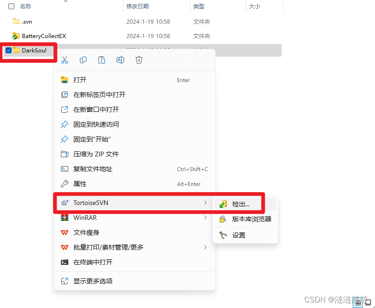375x308 pixels.
Task: Open the Repo-browser (版本库浏览器) entry
Action: tap(245, 219)
